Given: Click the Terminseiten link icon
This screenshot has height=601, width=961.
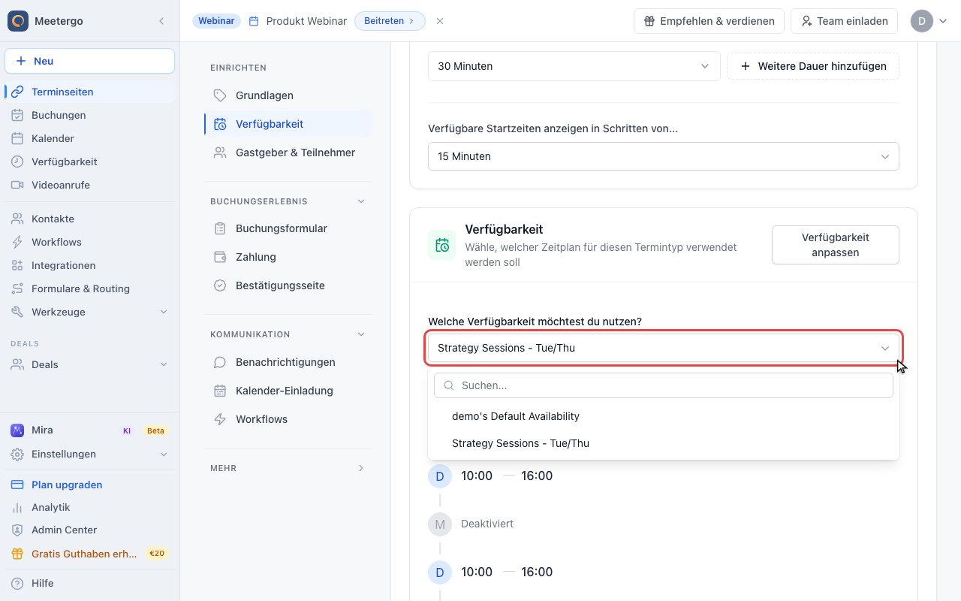Looking at the screenshot, I should 17,92.
